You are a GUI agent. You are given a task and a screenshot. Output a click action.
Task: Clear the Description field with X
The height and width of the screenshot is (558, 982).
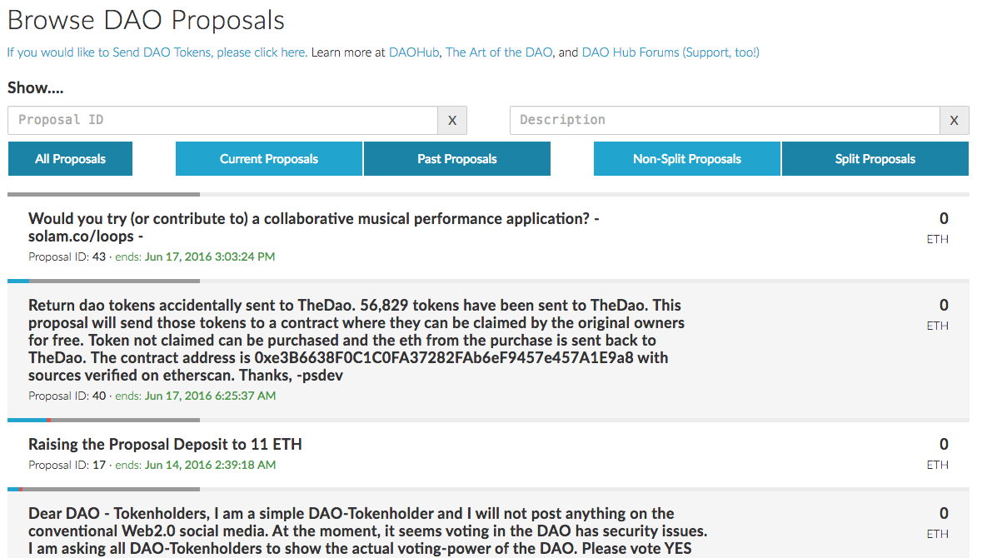click(x=954, y=121)
